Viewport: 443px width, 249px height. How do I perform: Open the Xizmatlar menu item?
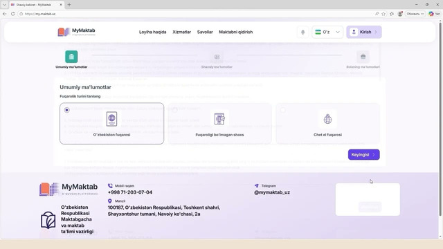181,32
